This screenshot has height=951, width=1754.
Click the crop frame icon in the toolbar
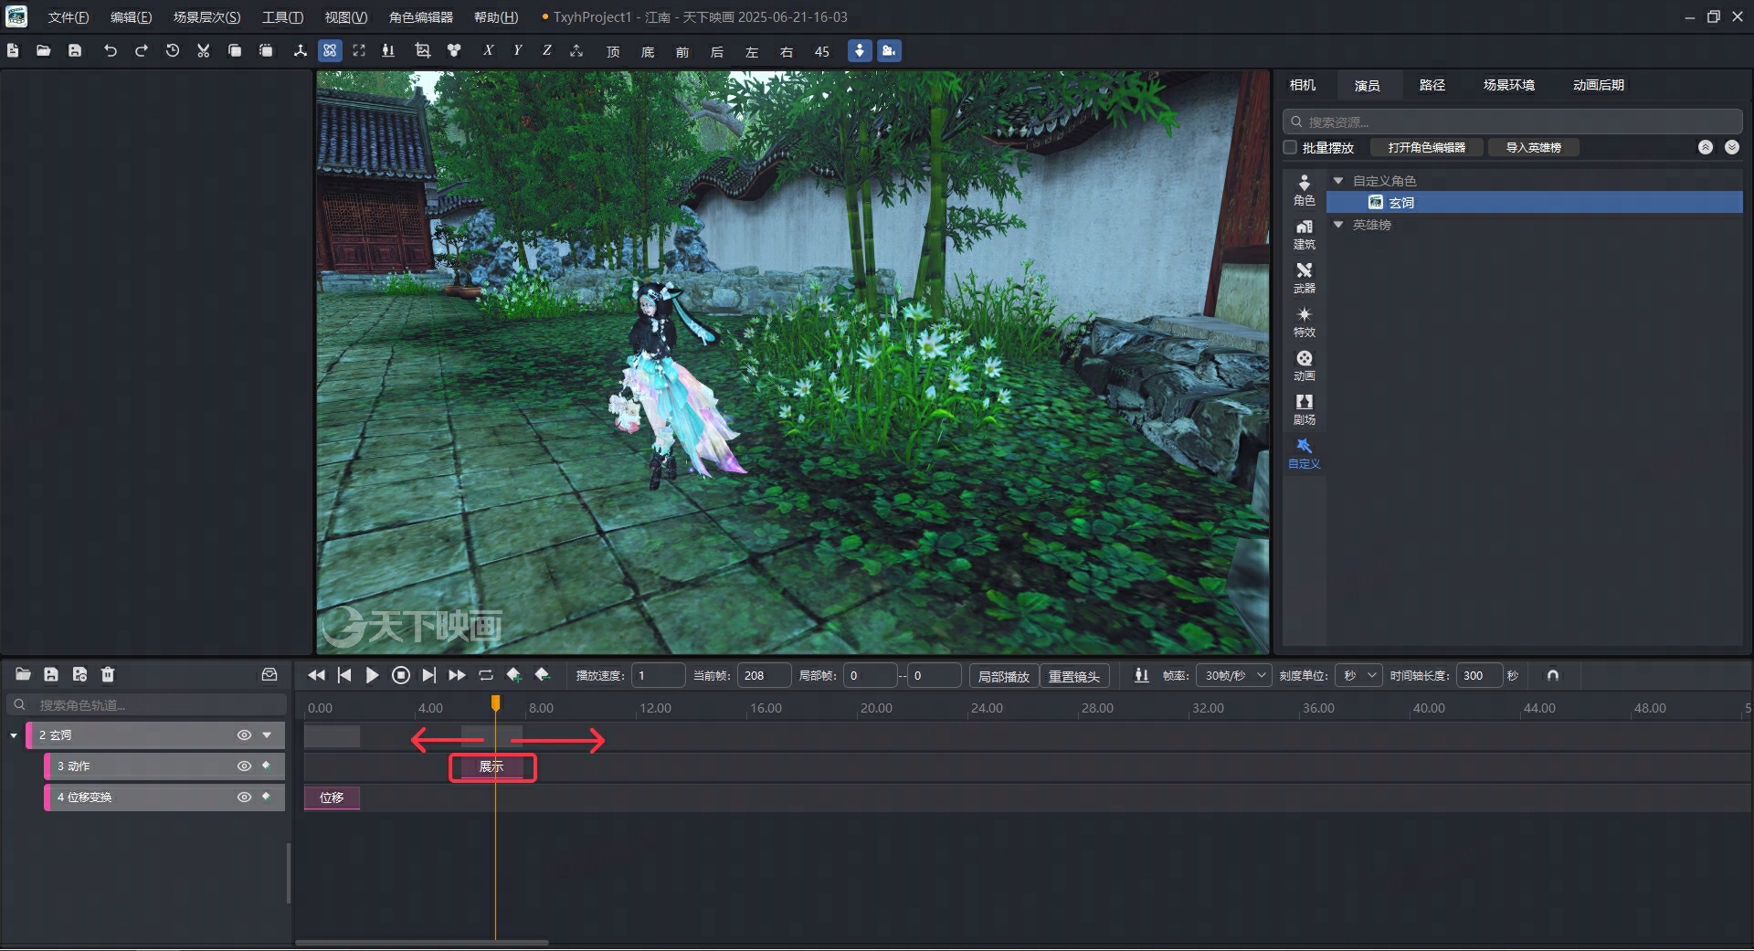[422, 51]
